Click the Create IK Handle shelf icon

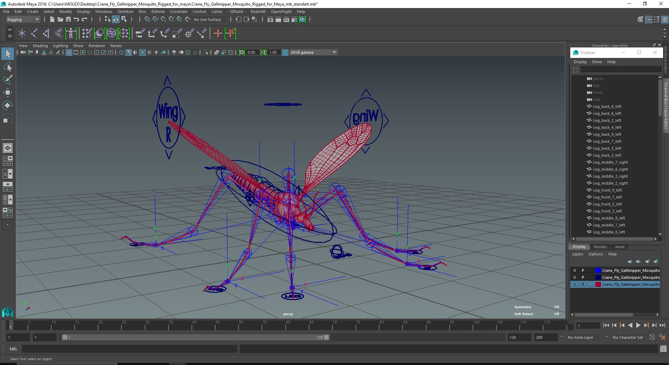point(46,33)
